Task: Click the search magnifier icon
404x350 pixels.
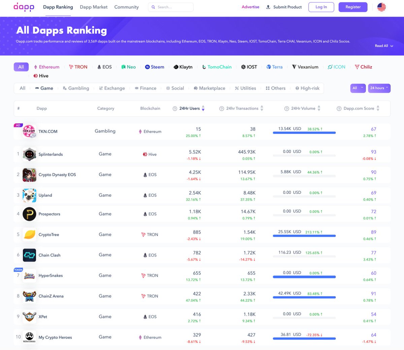Action: (x=154, y=7)
